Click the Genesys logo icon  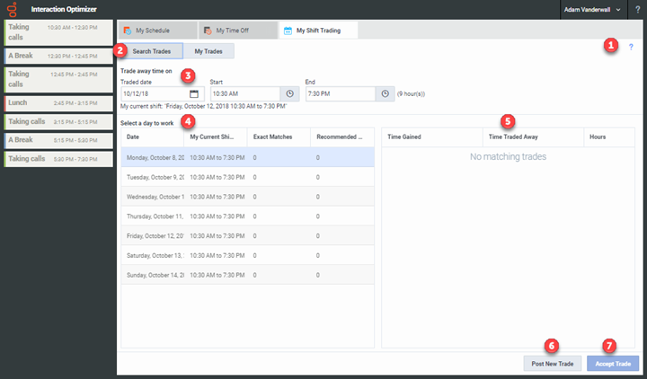(13, 10)
